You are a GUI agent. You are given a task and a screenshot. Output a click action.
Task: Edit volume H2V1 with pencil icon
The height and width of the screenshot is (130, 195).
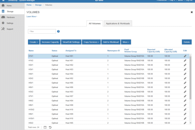185,65
